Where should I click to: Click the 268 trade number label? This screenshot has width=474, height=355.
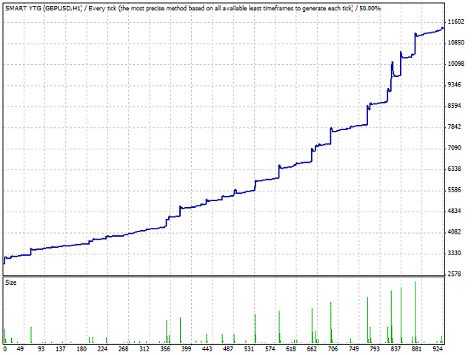124,349
